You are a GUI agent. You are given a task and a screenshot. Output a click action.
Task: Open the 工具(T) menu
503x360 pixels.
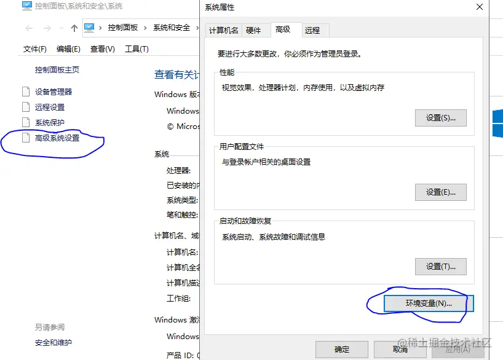point(135,49)
